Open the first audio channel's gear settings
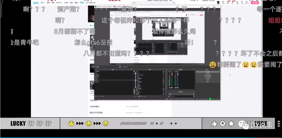Image resolution: width=282 pixels, height=138 pixels. click(169, 88)
